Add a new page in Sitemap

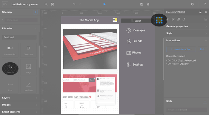[x=35, y=12]
